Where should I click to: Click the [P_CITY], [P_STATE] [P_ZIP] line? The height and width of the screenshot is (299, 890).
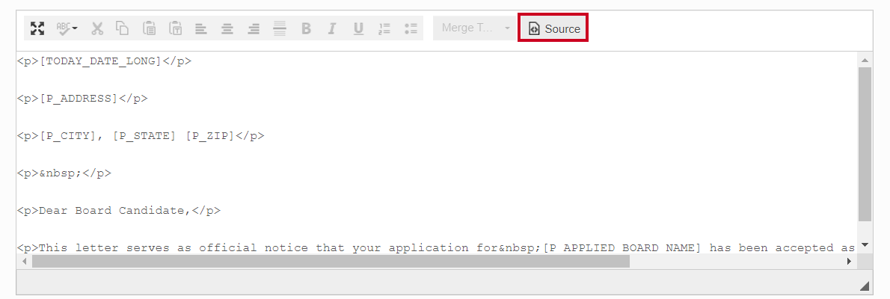coord(140,136)
